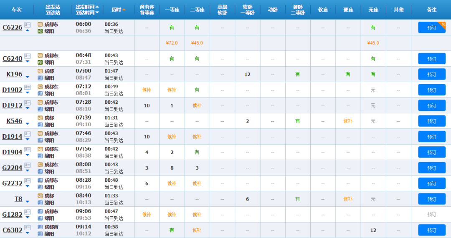Click the 终 terminus icon in the C6240 row
Screen dimensions: 451x238
point(40,62)
